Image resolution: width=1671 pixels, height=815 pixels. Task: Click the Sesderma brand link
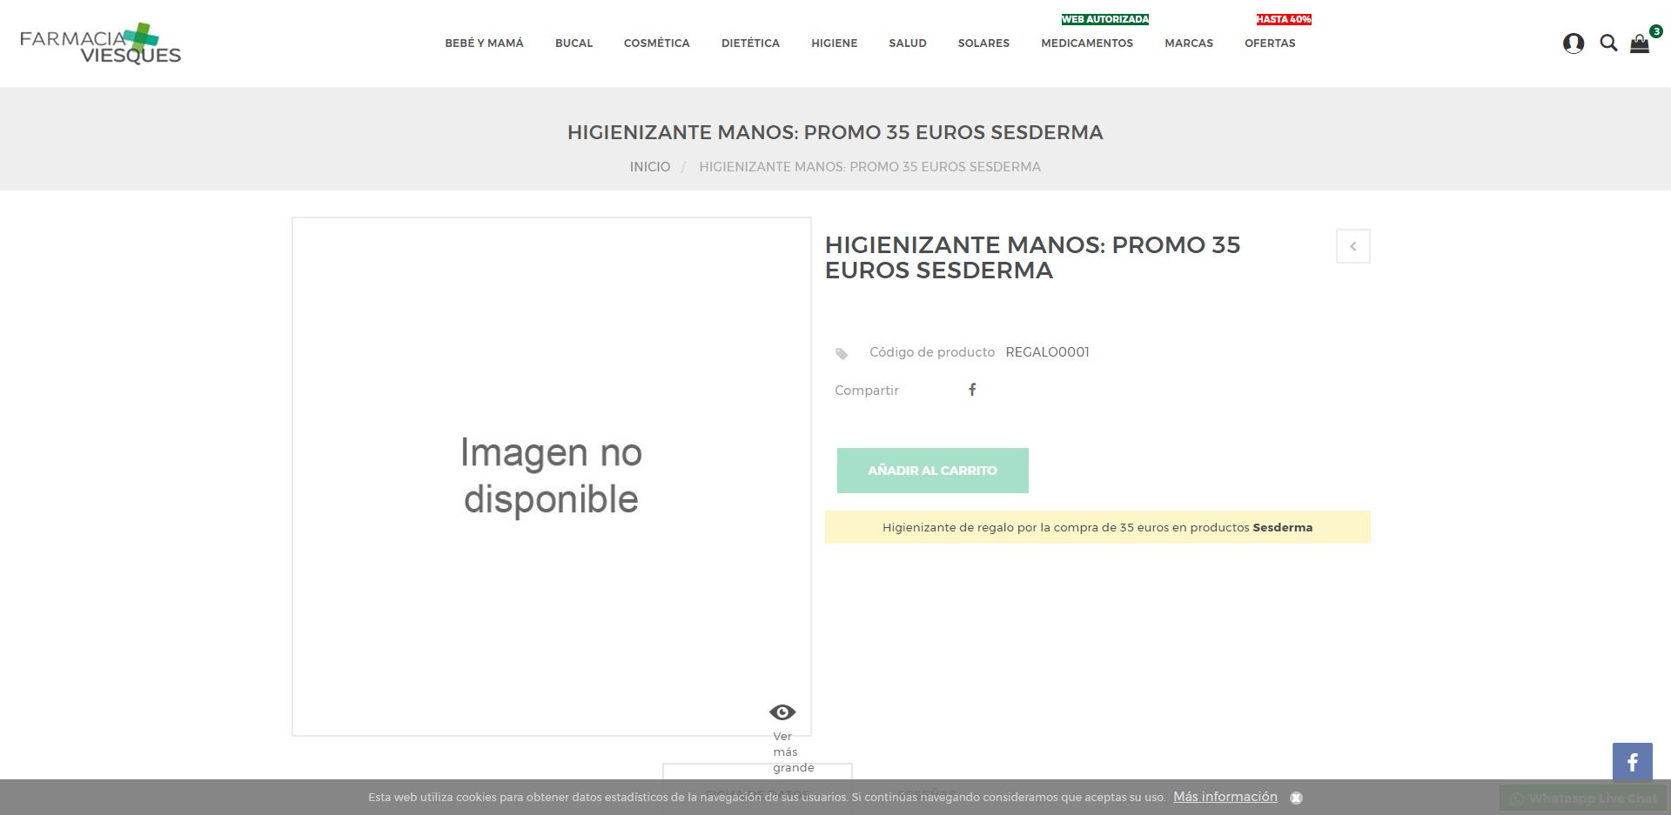[1283, 527]
